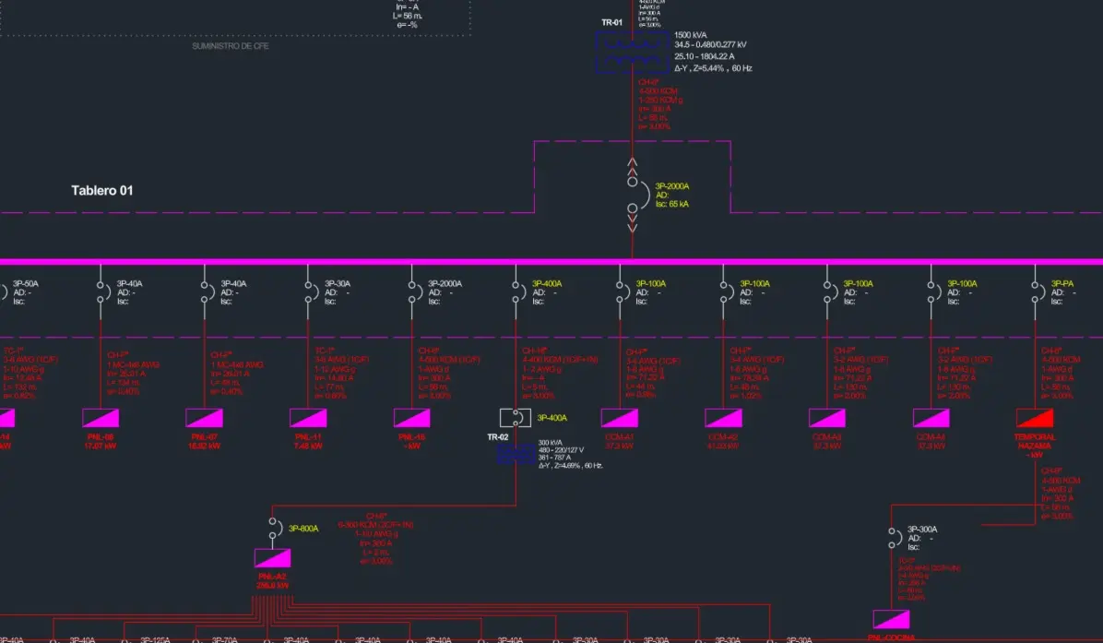This screenshot has height=643, width=1103.
Task: Click the 'PNL-COCINA' panel name text
Action: [x=891, y=638]
